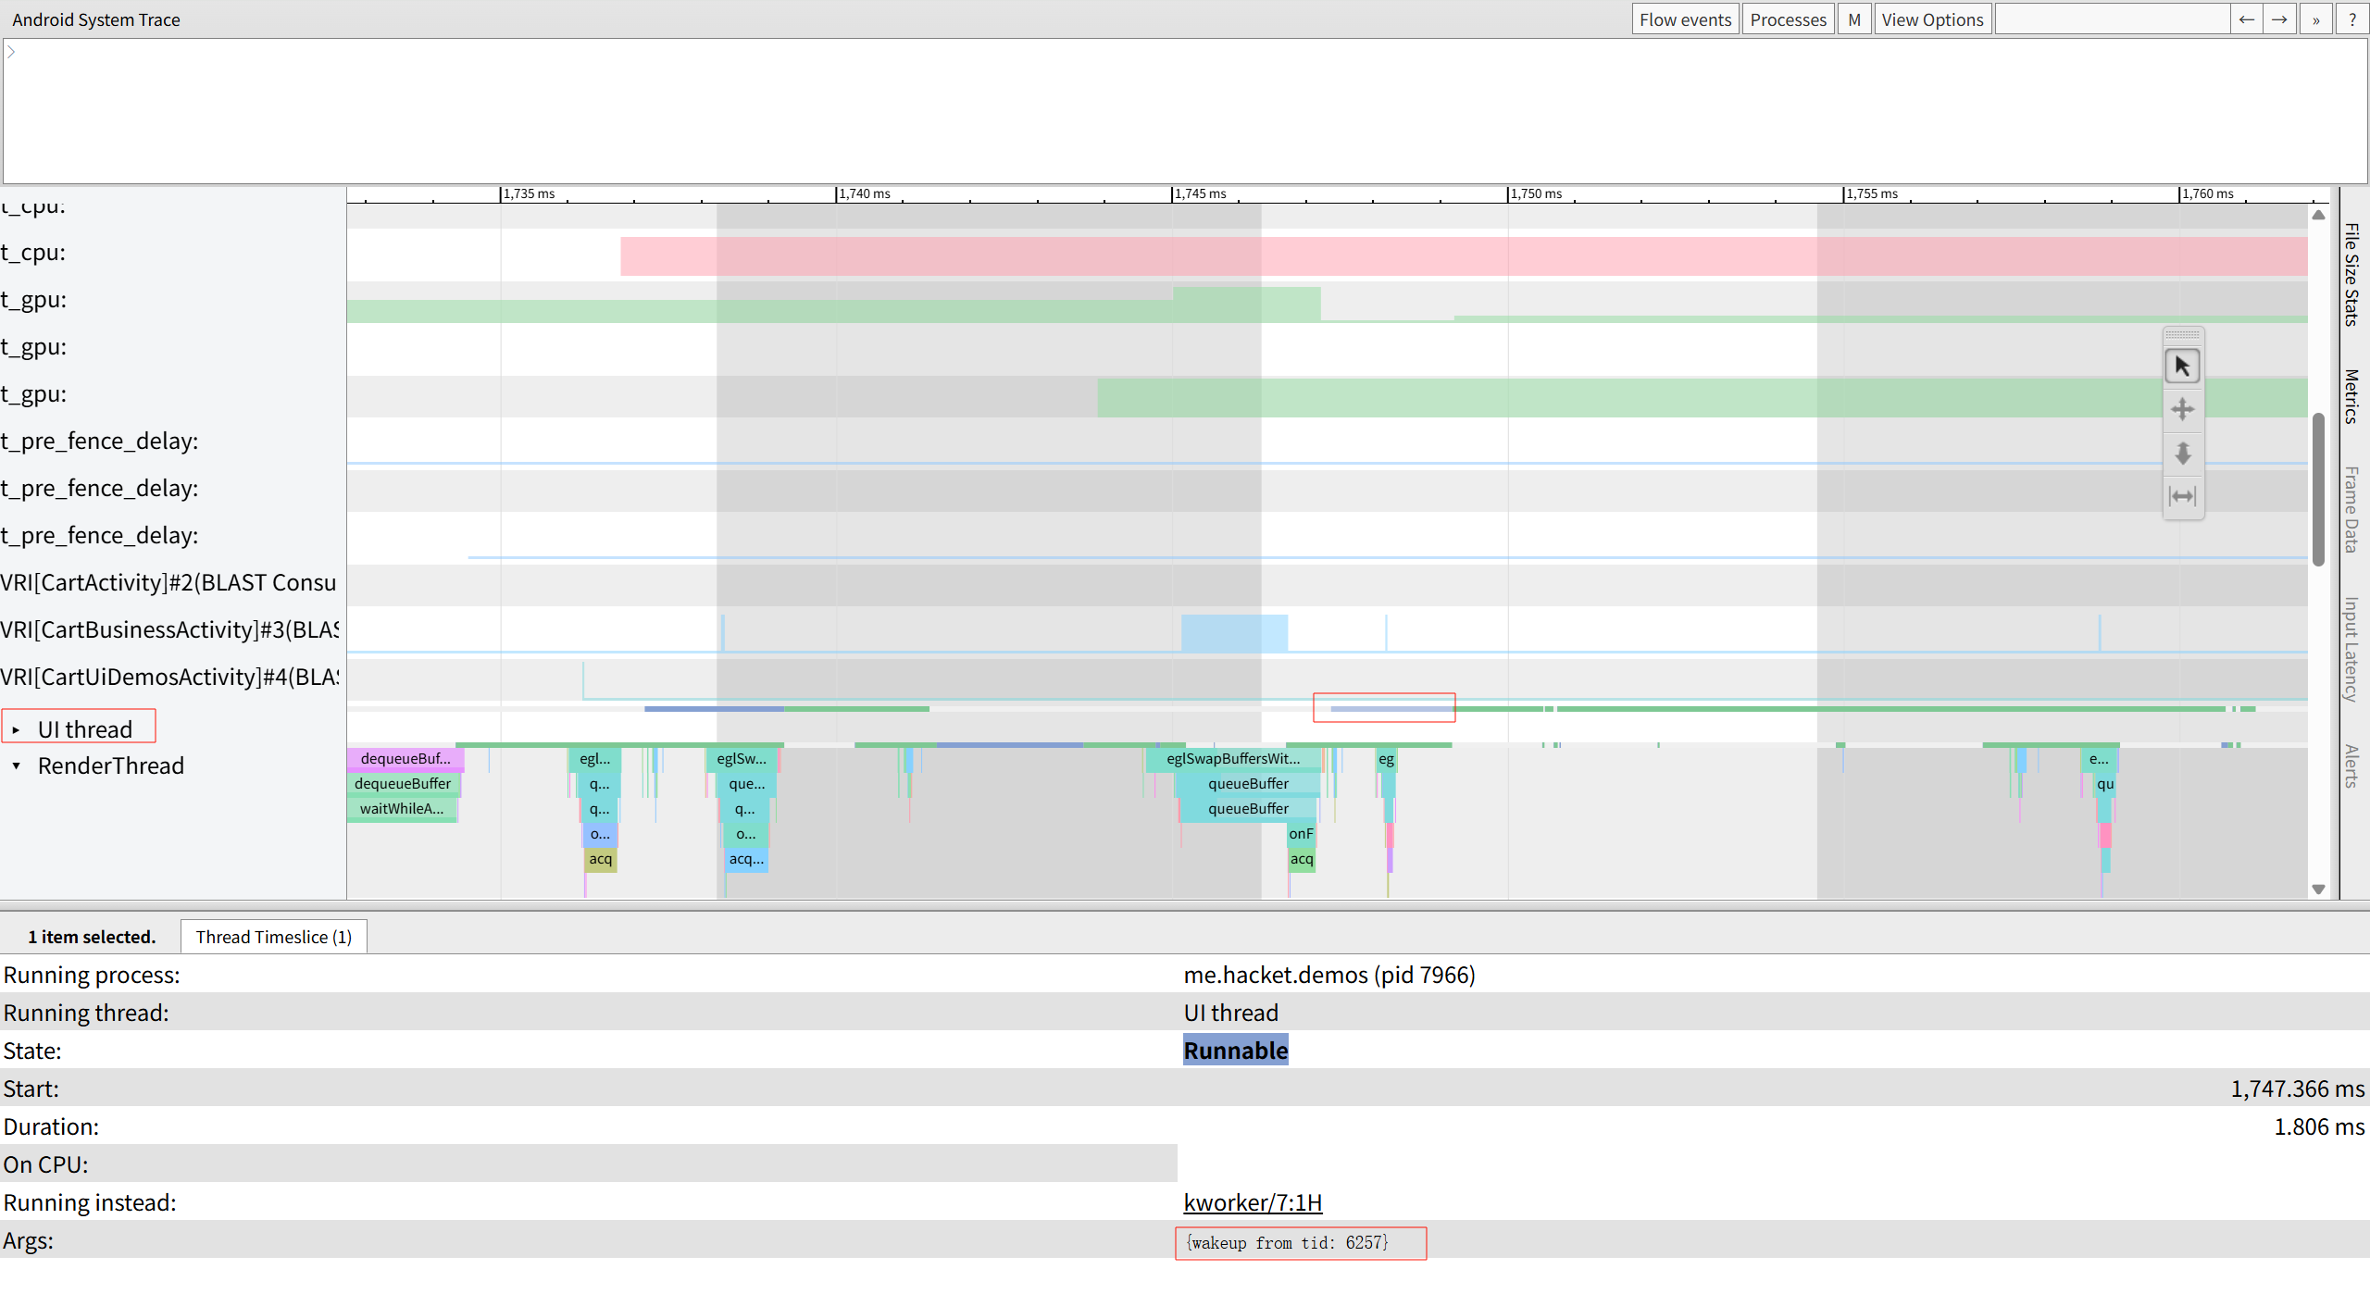Collapse the RenderThread row
2370x1294 pixels.
click(x=17, y=766)
